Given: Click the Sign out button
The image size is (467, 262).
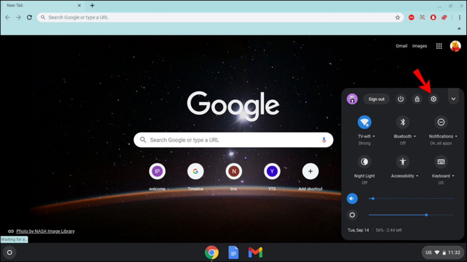Looking at the screenshot, I should (376, 99).
